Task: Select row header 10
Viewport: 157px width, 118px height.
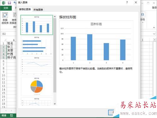Action: pyautogui.click(x=3, y=75)
